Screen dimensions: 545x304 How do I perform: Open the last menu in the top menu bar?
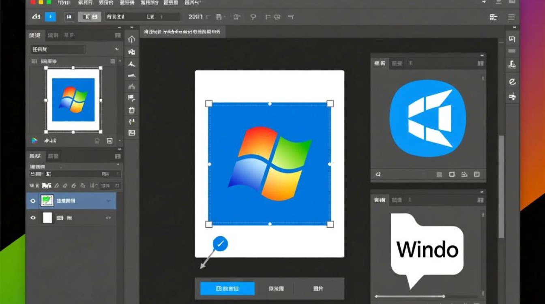[x=192, y=3]
